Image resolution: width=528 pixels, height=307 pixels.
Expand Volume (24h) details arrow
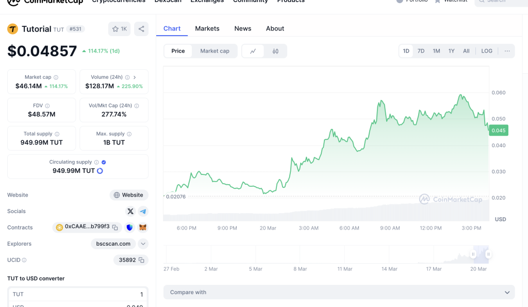pyautogui.click(x=135, y=77)
